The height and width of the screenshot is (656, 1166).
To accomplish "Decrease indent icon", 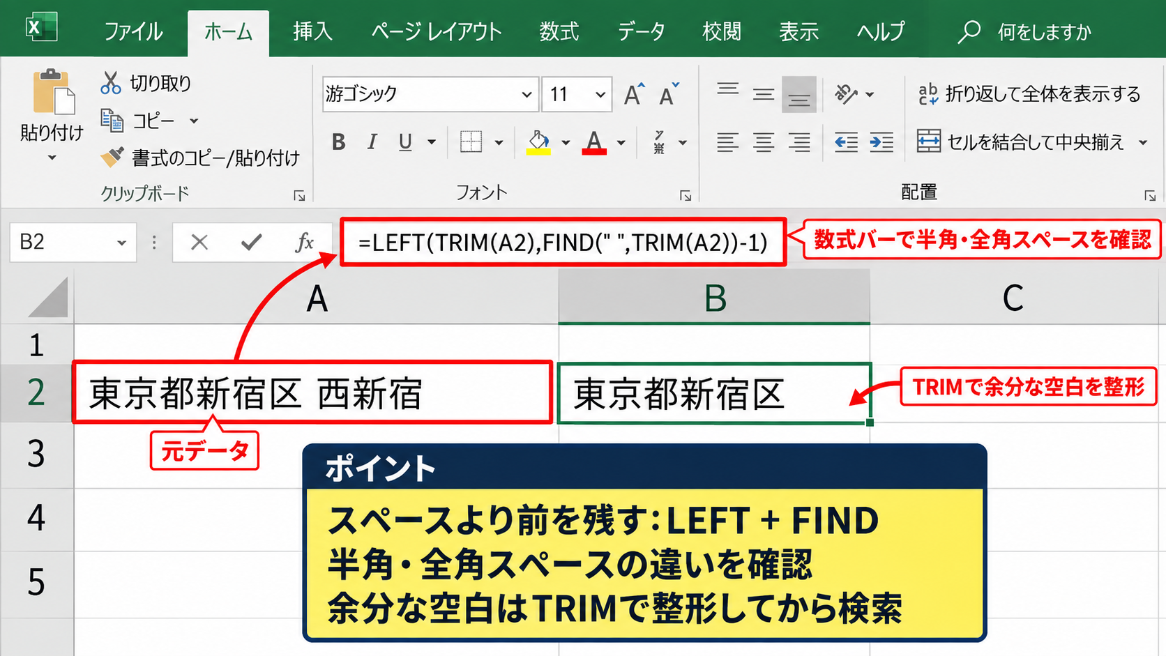I will click(x=846, y=142).
